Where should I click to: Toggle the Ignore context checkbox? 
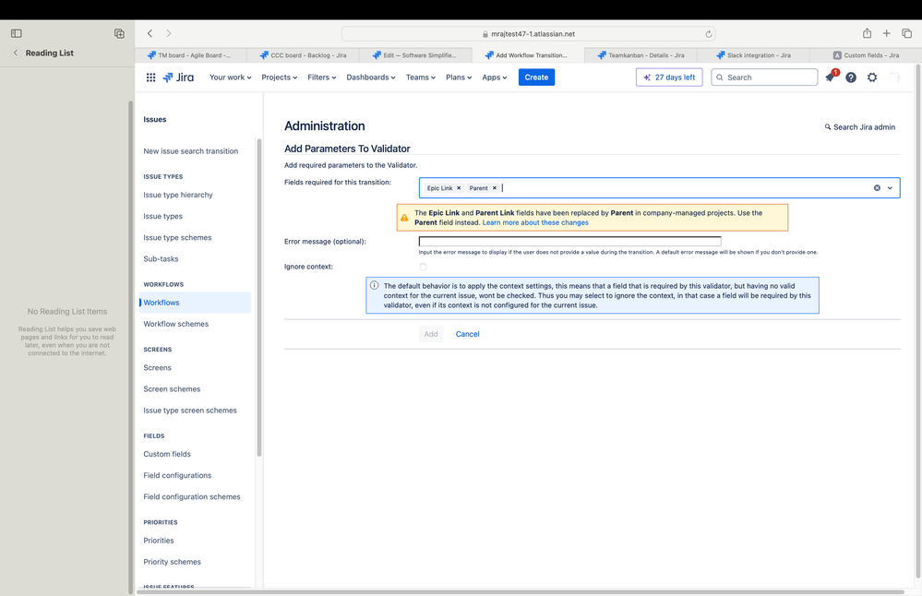click(x=423, y=266)
